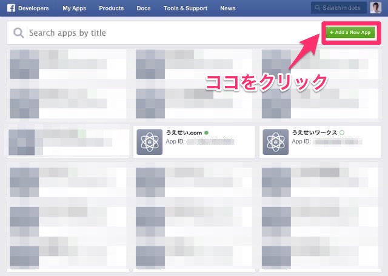Click the うえせい.com green live status dot
Screen dimensions: 388x276
pos(206,133)
